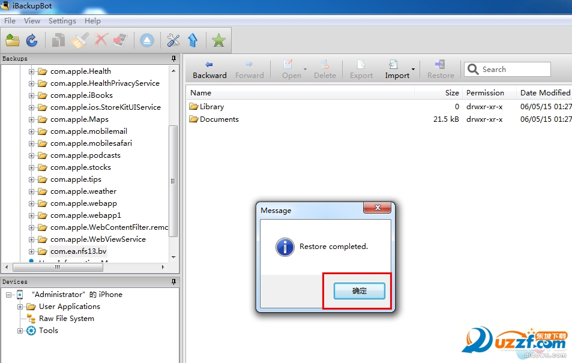Click the Restore toolbar button

441,70
